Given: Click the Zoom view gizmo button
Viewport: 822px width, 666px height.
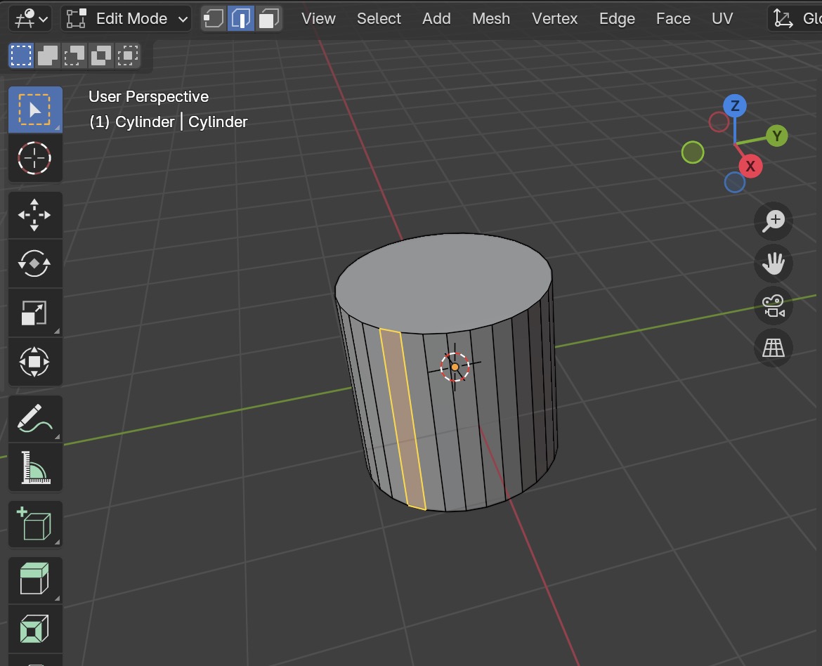Looking at the screenshot, I should 774,221.
